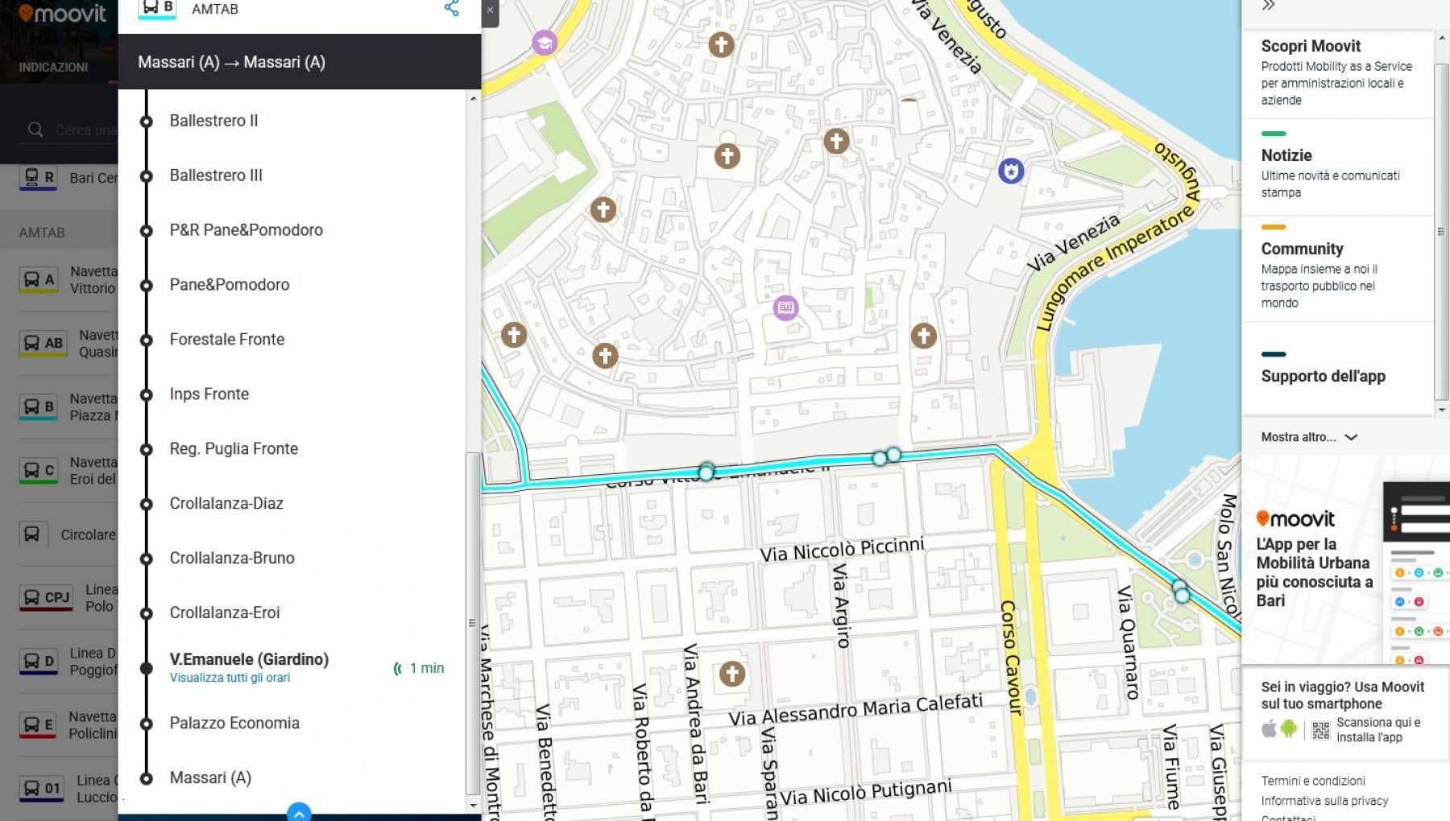Image resolution: width=1450 pixels, height=821 pixels.
Task: Select line E bus badge
Action: click(x=38, y=725)
